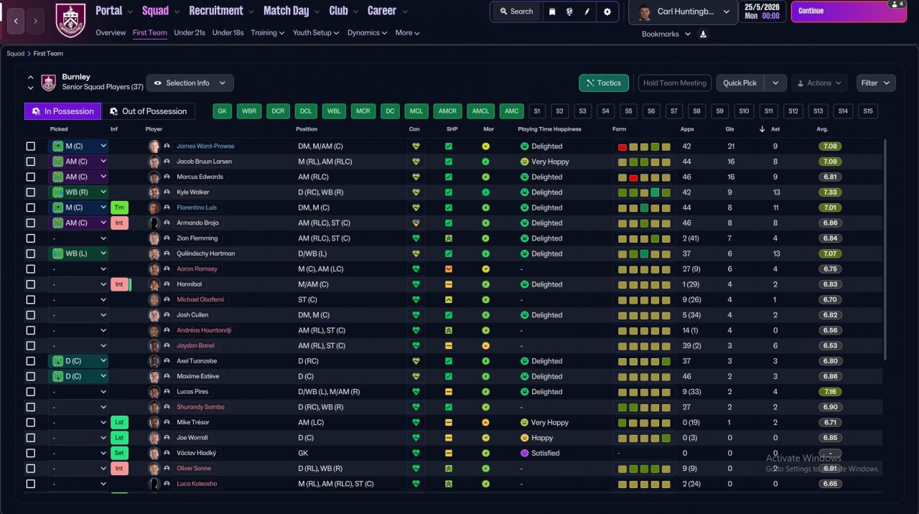
Task: Select the S1 substitute slot button
Action: tap(537, 111)
